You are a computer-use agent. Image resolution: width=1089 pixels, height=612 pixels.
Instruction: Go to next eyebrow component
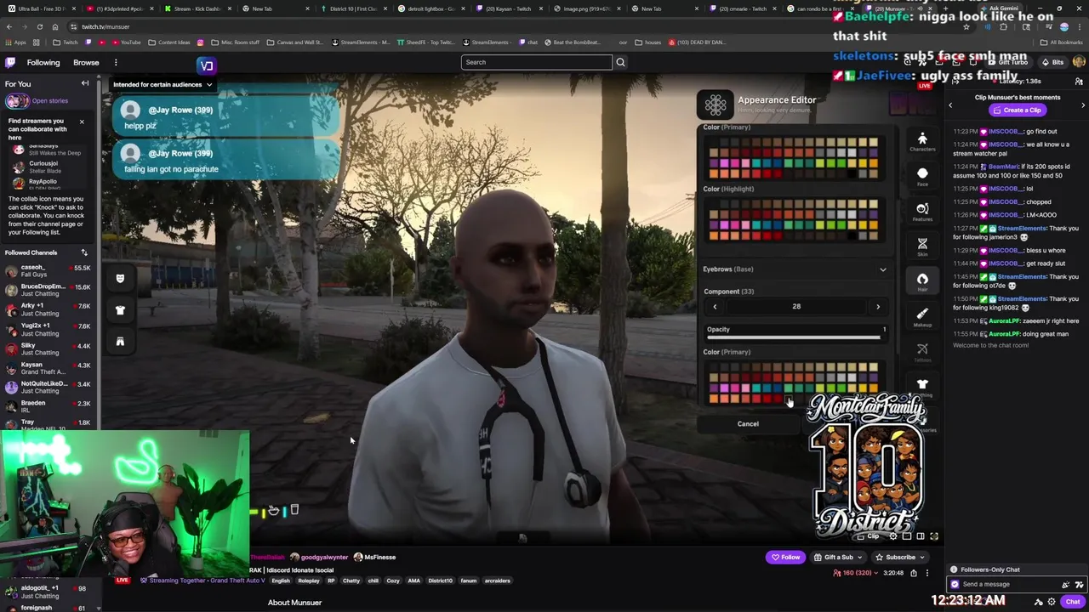pos(878,307)
